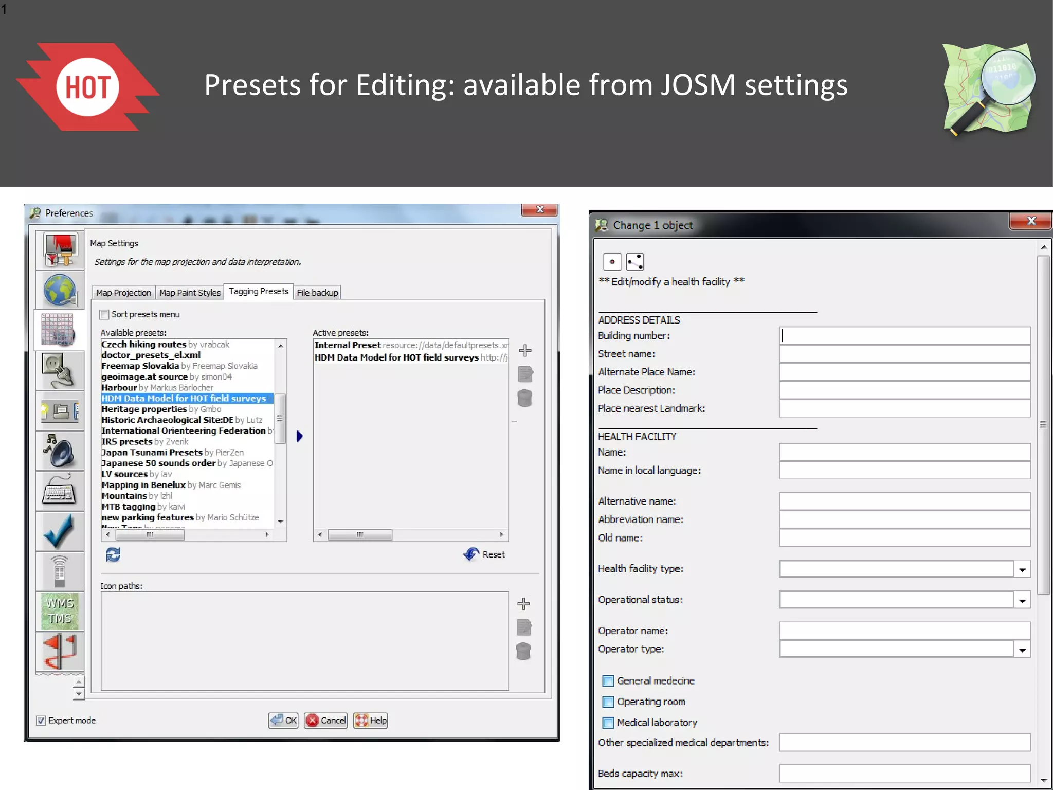The image size is (1053, 790).
Task: Click the health facility Name input field
Action: coord(905,452)
